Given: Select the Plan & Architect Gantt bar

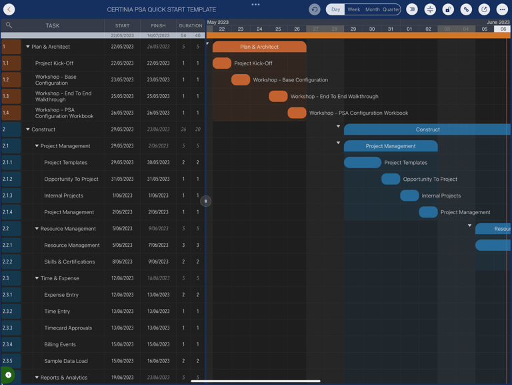Looking at the screenshot, I should pos(259,47).
